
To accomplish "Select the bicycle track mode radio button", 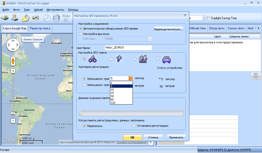I will pos(84,59).
